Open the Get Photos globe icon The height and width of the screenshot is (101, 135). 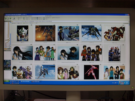point(14,18)
